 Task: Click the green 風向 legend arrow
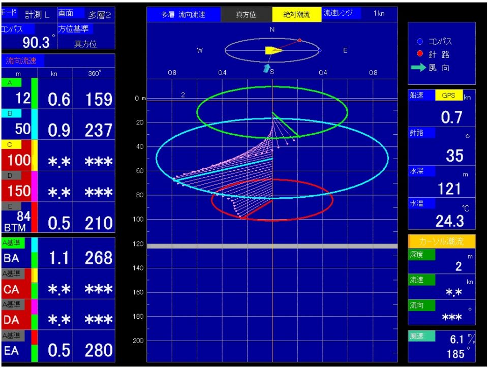418,67
